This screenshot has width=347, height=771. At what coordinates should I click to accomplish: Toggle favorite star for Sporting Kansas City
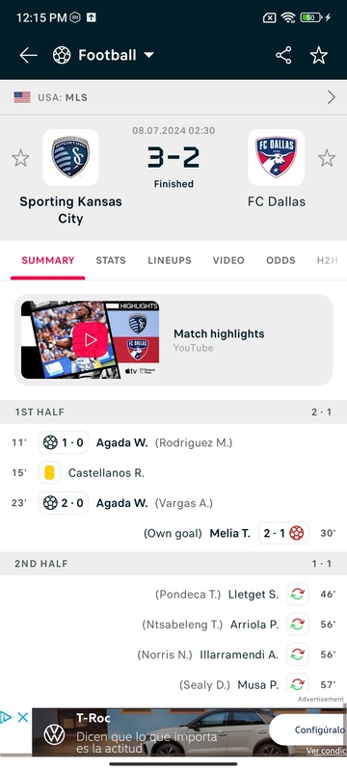pos(20,158)
